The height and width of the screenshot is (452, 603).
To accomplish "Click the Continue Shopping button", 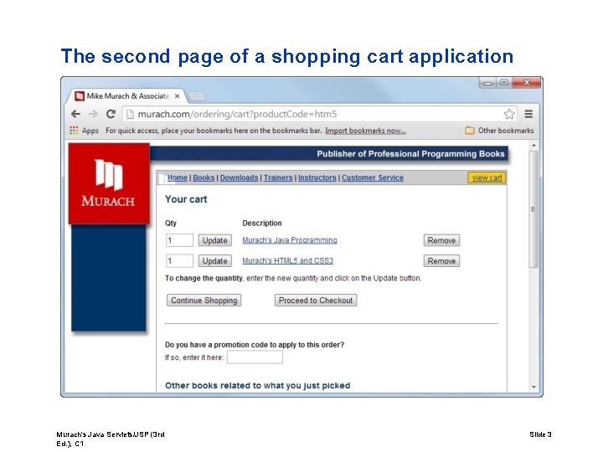I will click(x=204, y=300).
